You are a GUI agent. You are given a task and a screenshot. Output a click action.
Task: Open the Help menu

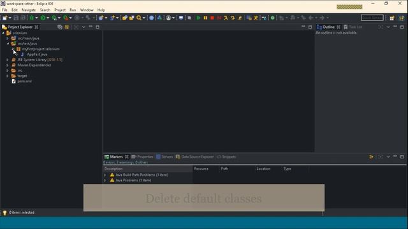pyautogui.click(x=101, y=10)
